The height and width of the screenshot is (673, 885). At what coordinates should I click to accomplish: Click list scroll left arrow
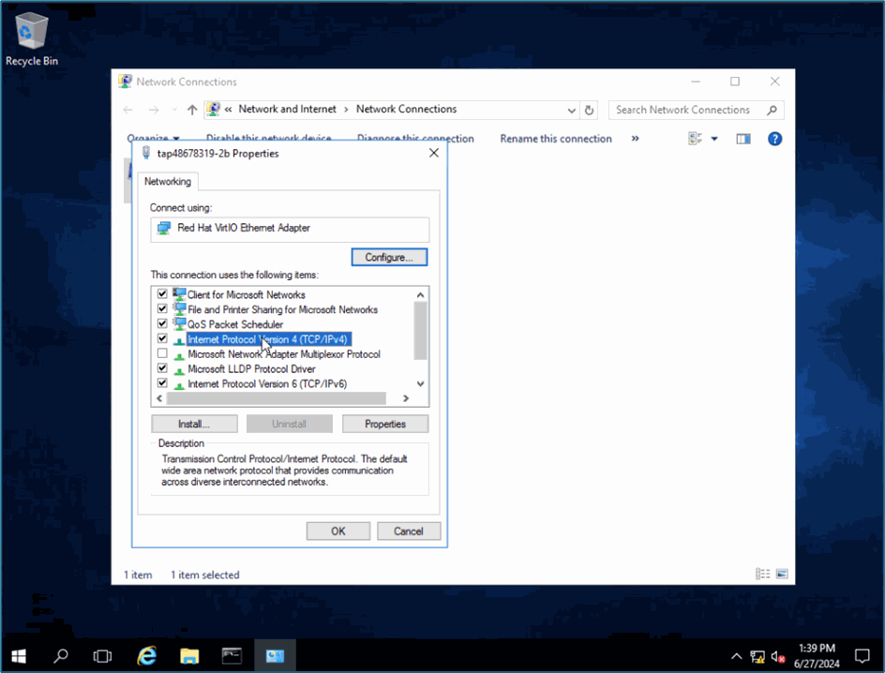click(159, 398)
